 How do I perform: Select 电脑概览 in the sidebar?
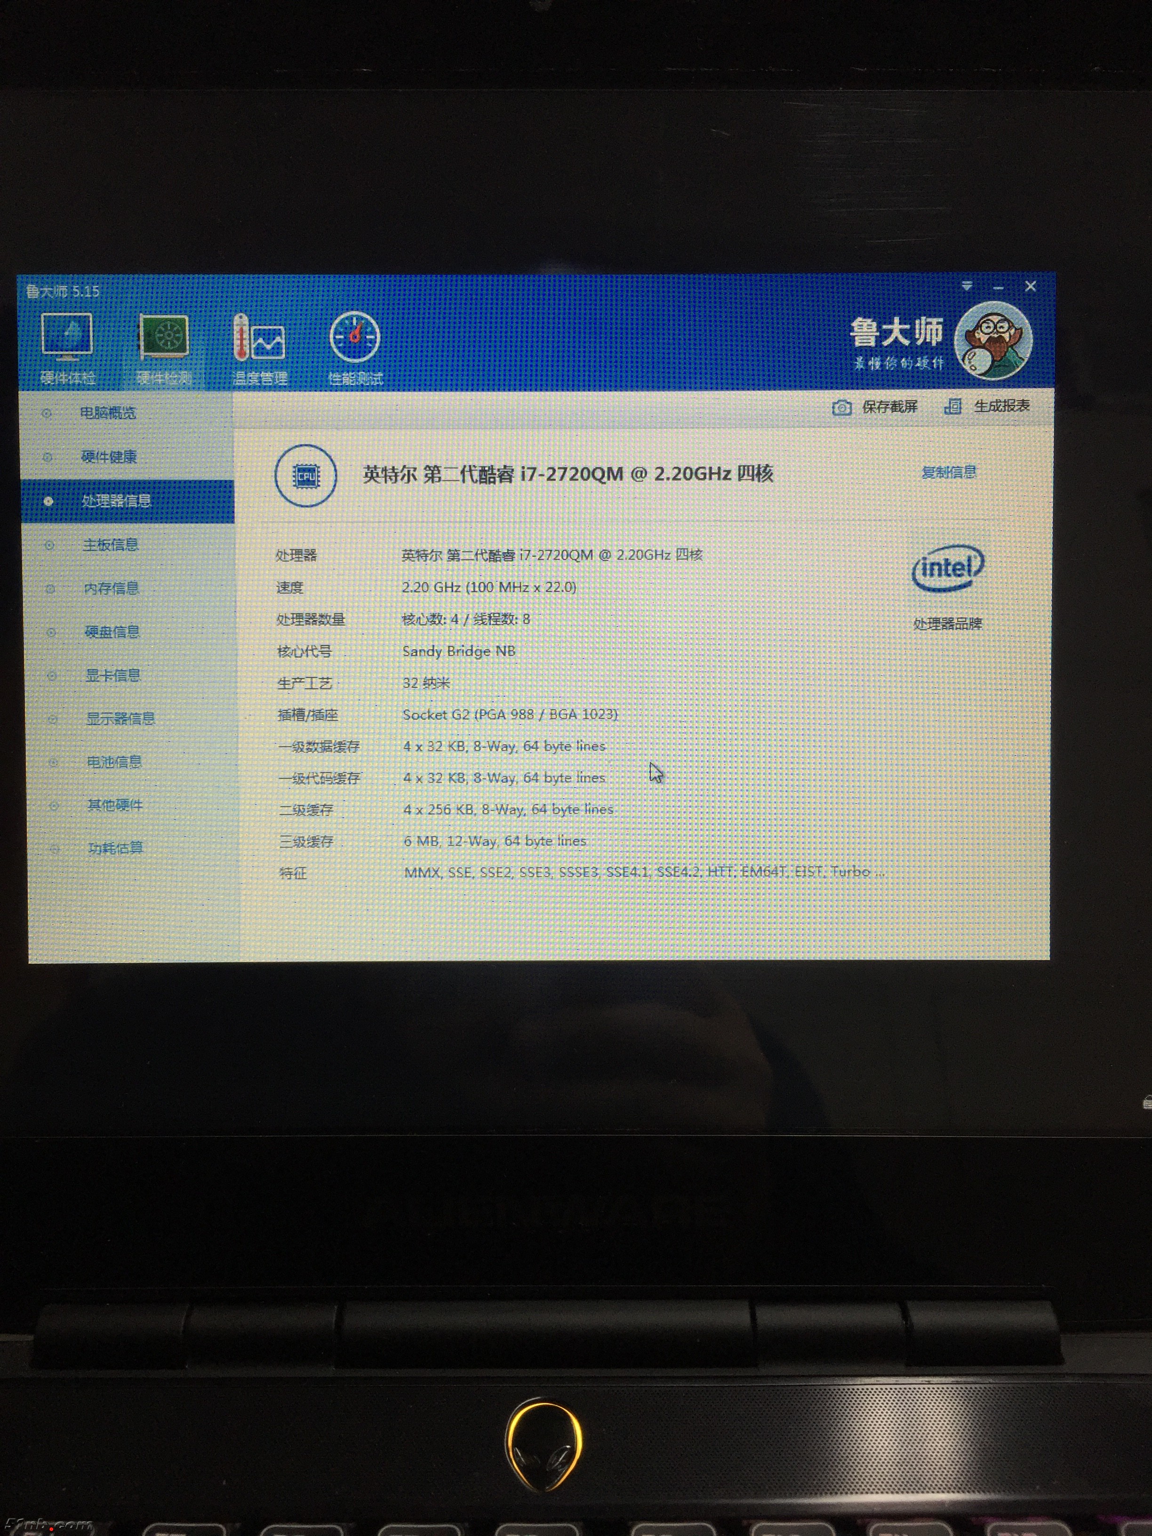click(108, 413)
